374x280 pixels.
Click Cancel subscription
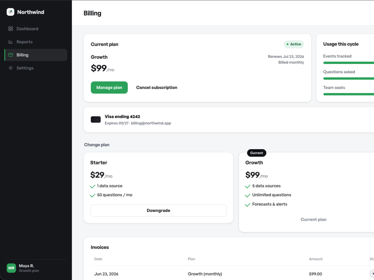click(x=157, y=87)
